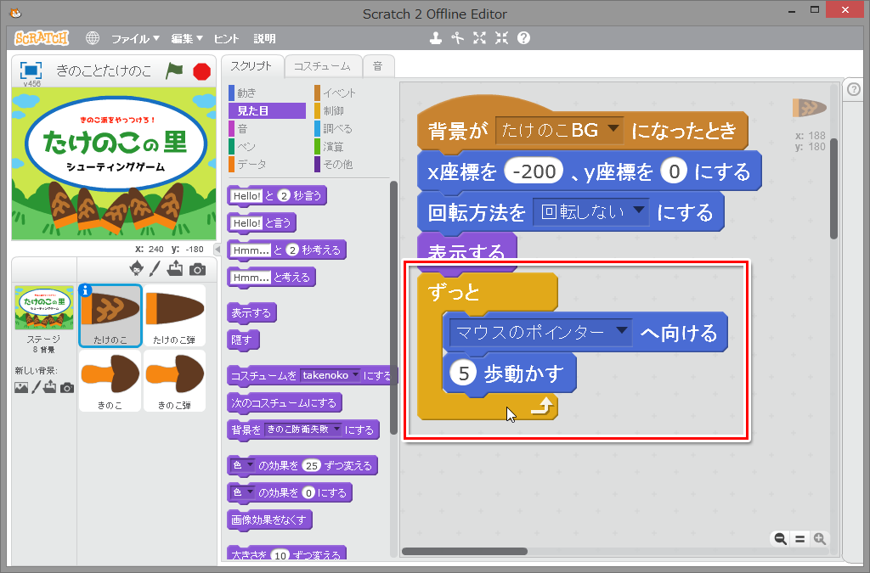The height and width of the screenshot is (573, 870).
Task: Open the 説明 menu item
Action: click(x=265, y=39)
